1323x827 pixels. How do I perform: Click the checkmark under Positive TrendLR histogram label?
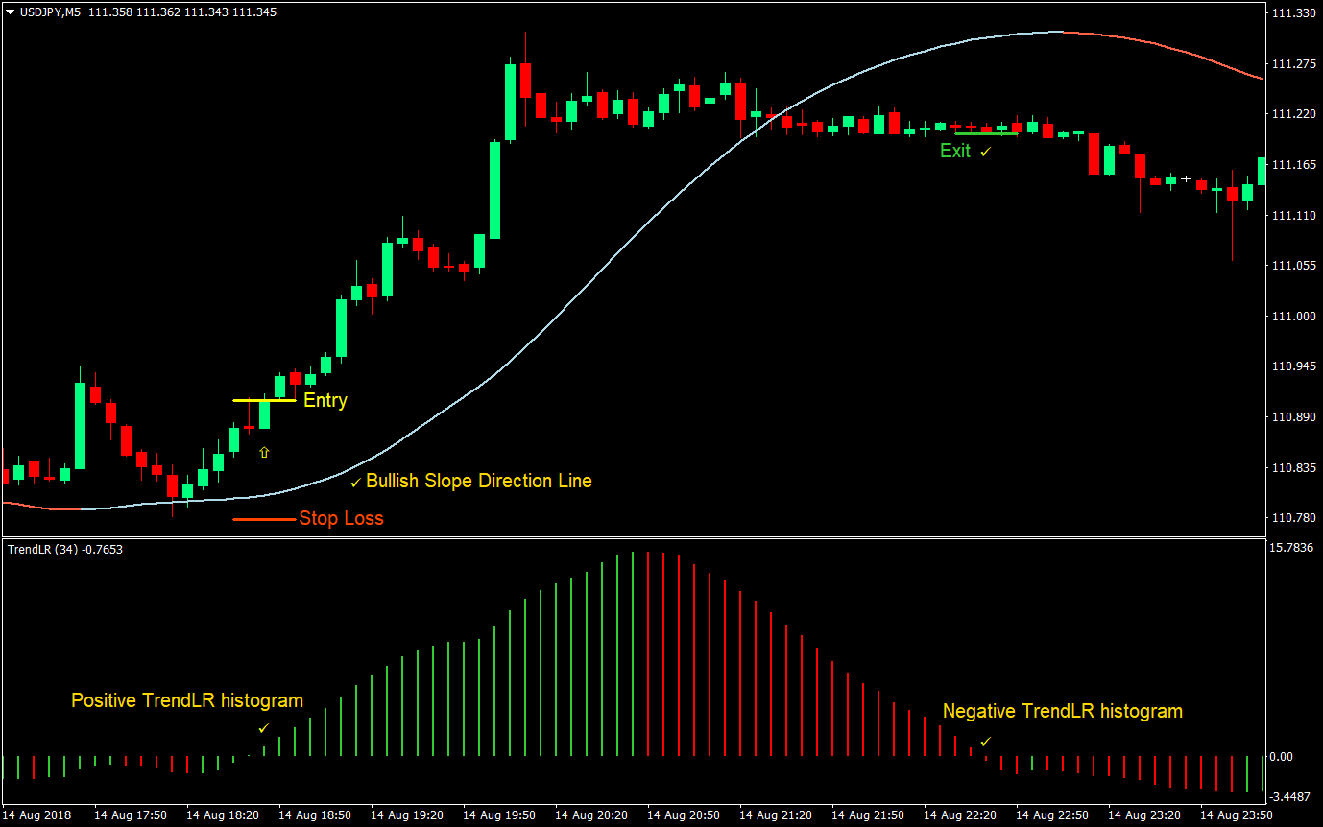(x=266, y=727)
